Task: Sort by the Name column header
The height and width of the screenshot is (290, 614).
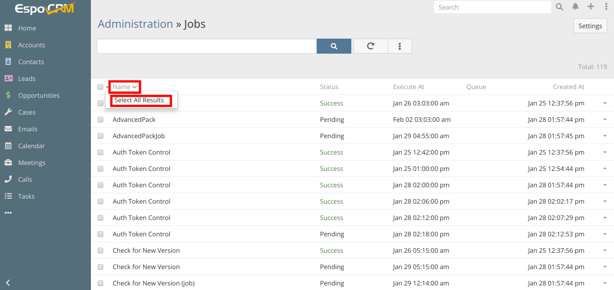Action: tap(122, 87)
